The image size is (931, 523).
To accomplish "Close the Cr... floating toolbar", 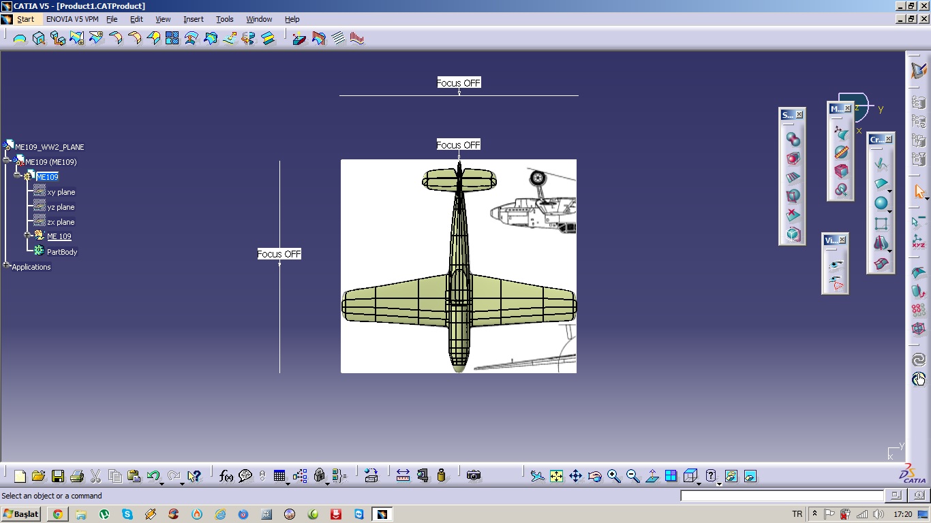I will [x=888, y=139].
